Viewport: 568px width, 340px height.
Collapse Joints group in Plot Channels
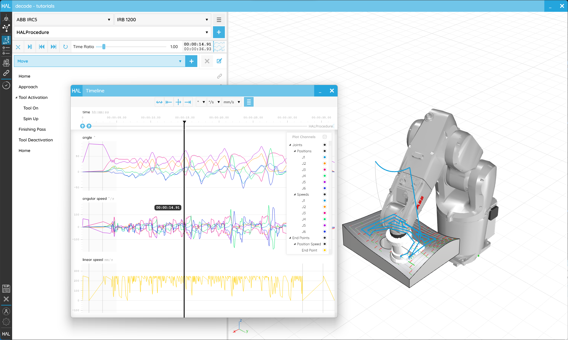(x=290, y=145)
